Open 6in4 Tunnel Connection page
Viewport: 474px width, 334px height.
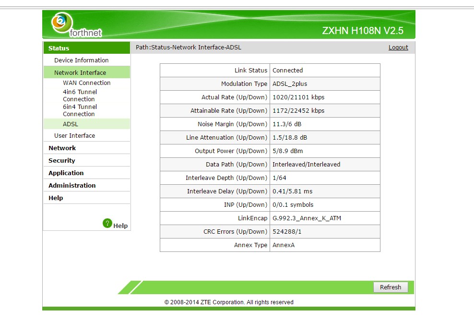tap(80, 110)
